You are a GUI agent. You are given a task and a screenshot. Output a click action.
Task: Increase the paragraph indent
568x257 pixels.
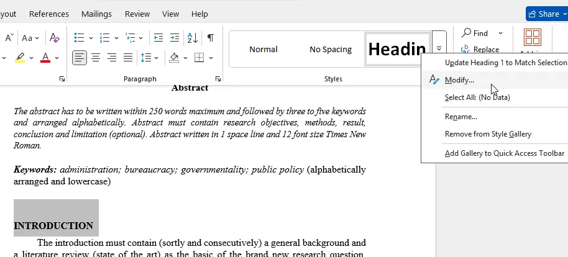(x=176, y=38)
